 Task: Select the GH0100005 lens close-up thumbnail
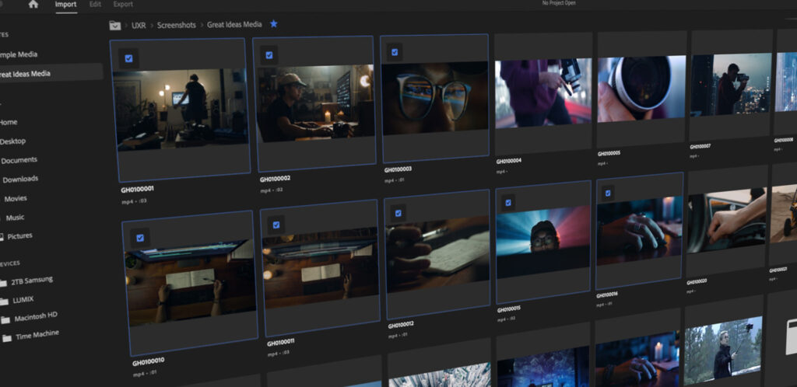[641, 89]
